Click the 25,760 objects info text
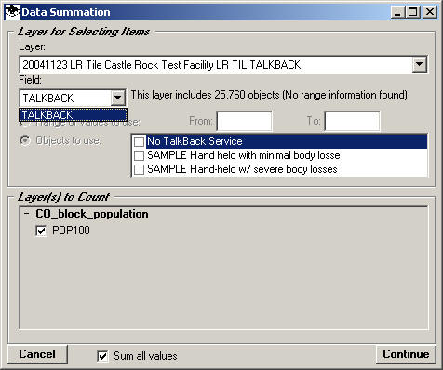 click(x=269, y=95)
